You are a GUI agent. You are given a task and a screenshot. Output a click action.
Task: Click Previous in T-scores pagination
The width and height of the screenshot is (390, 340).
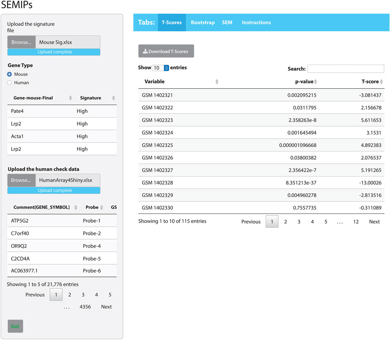[x=251, y=221]
